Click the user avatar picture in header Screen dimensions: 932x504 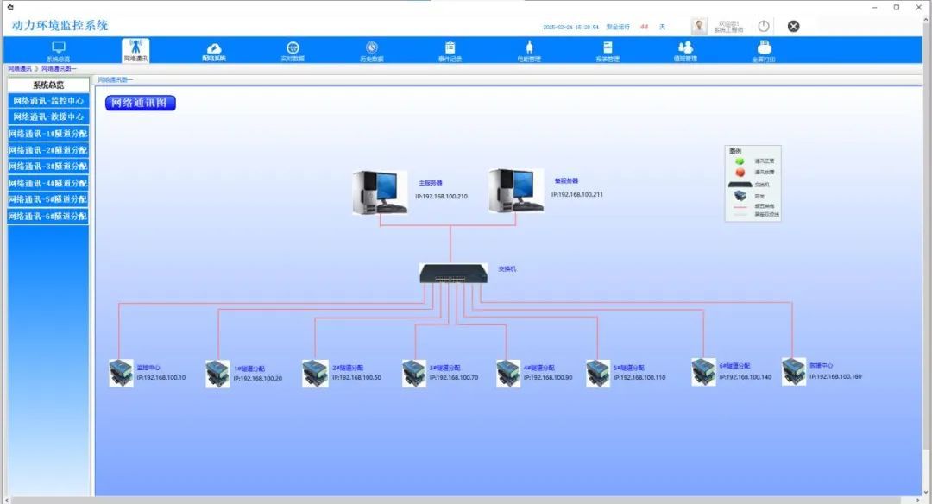click(699, 26)
